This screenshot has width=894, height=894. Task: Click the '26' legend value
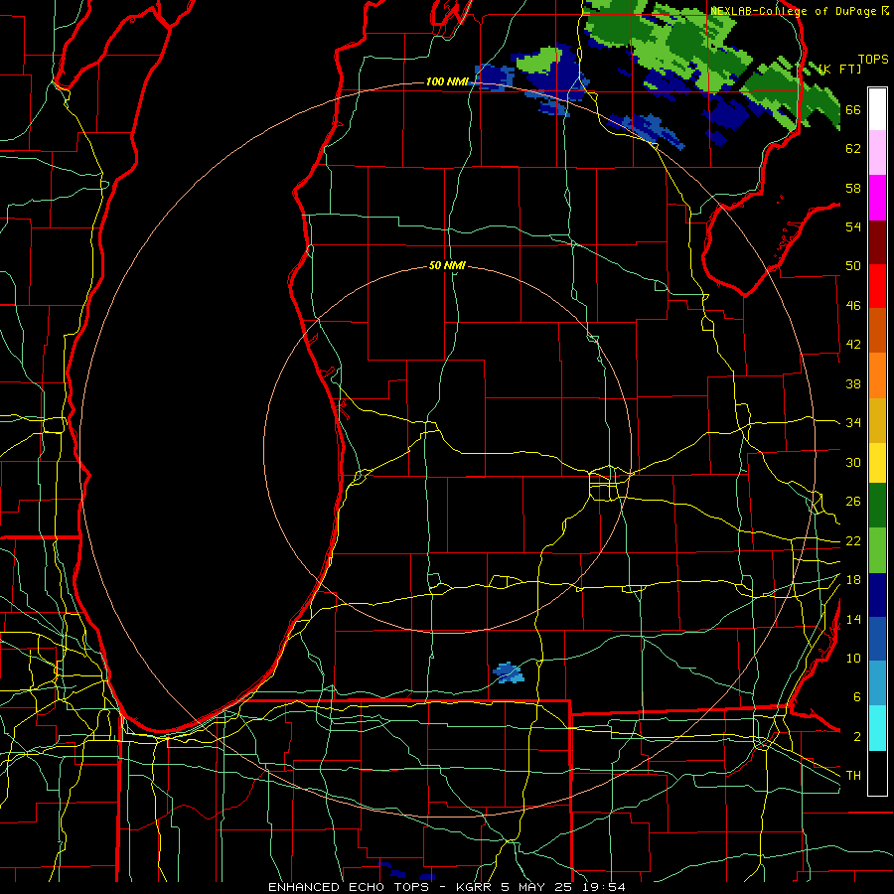853,502
